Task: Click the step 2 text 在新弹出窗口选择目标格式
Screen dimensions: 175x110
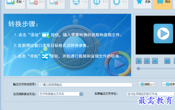Action: tap(43, 46)
